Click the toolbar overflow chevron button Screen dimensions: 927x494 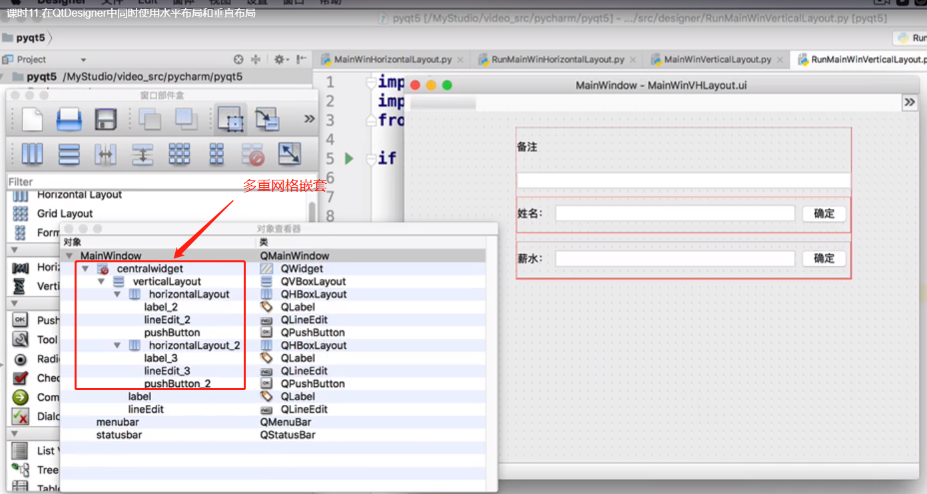click(x=308, y=118)
